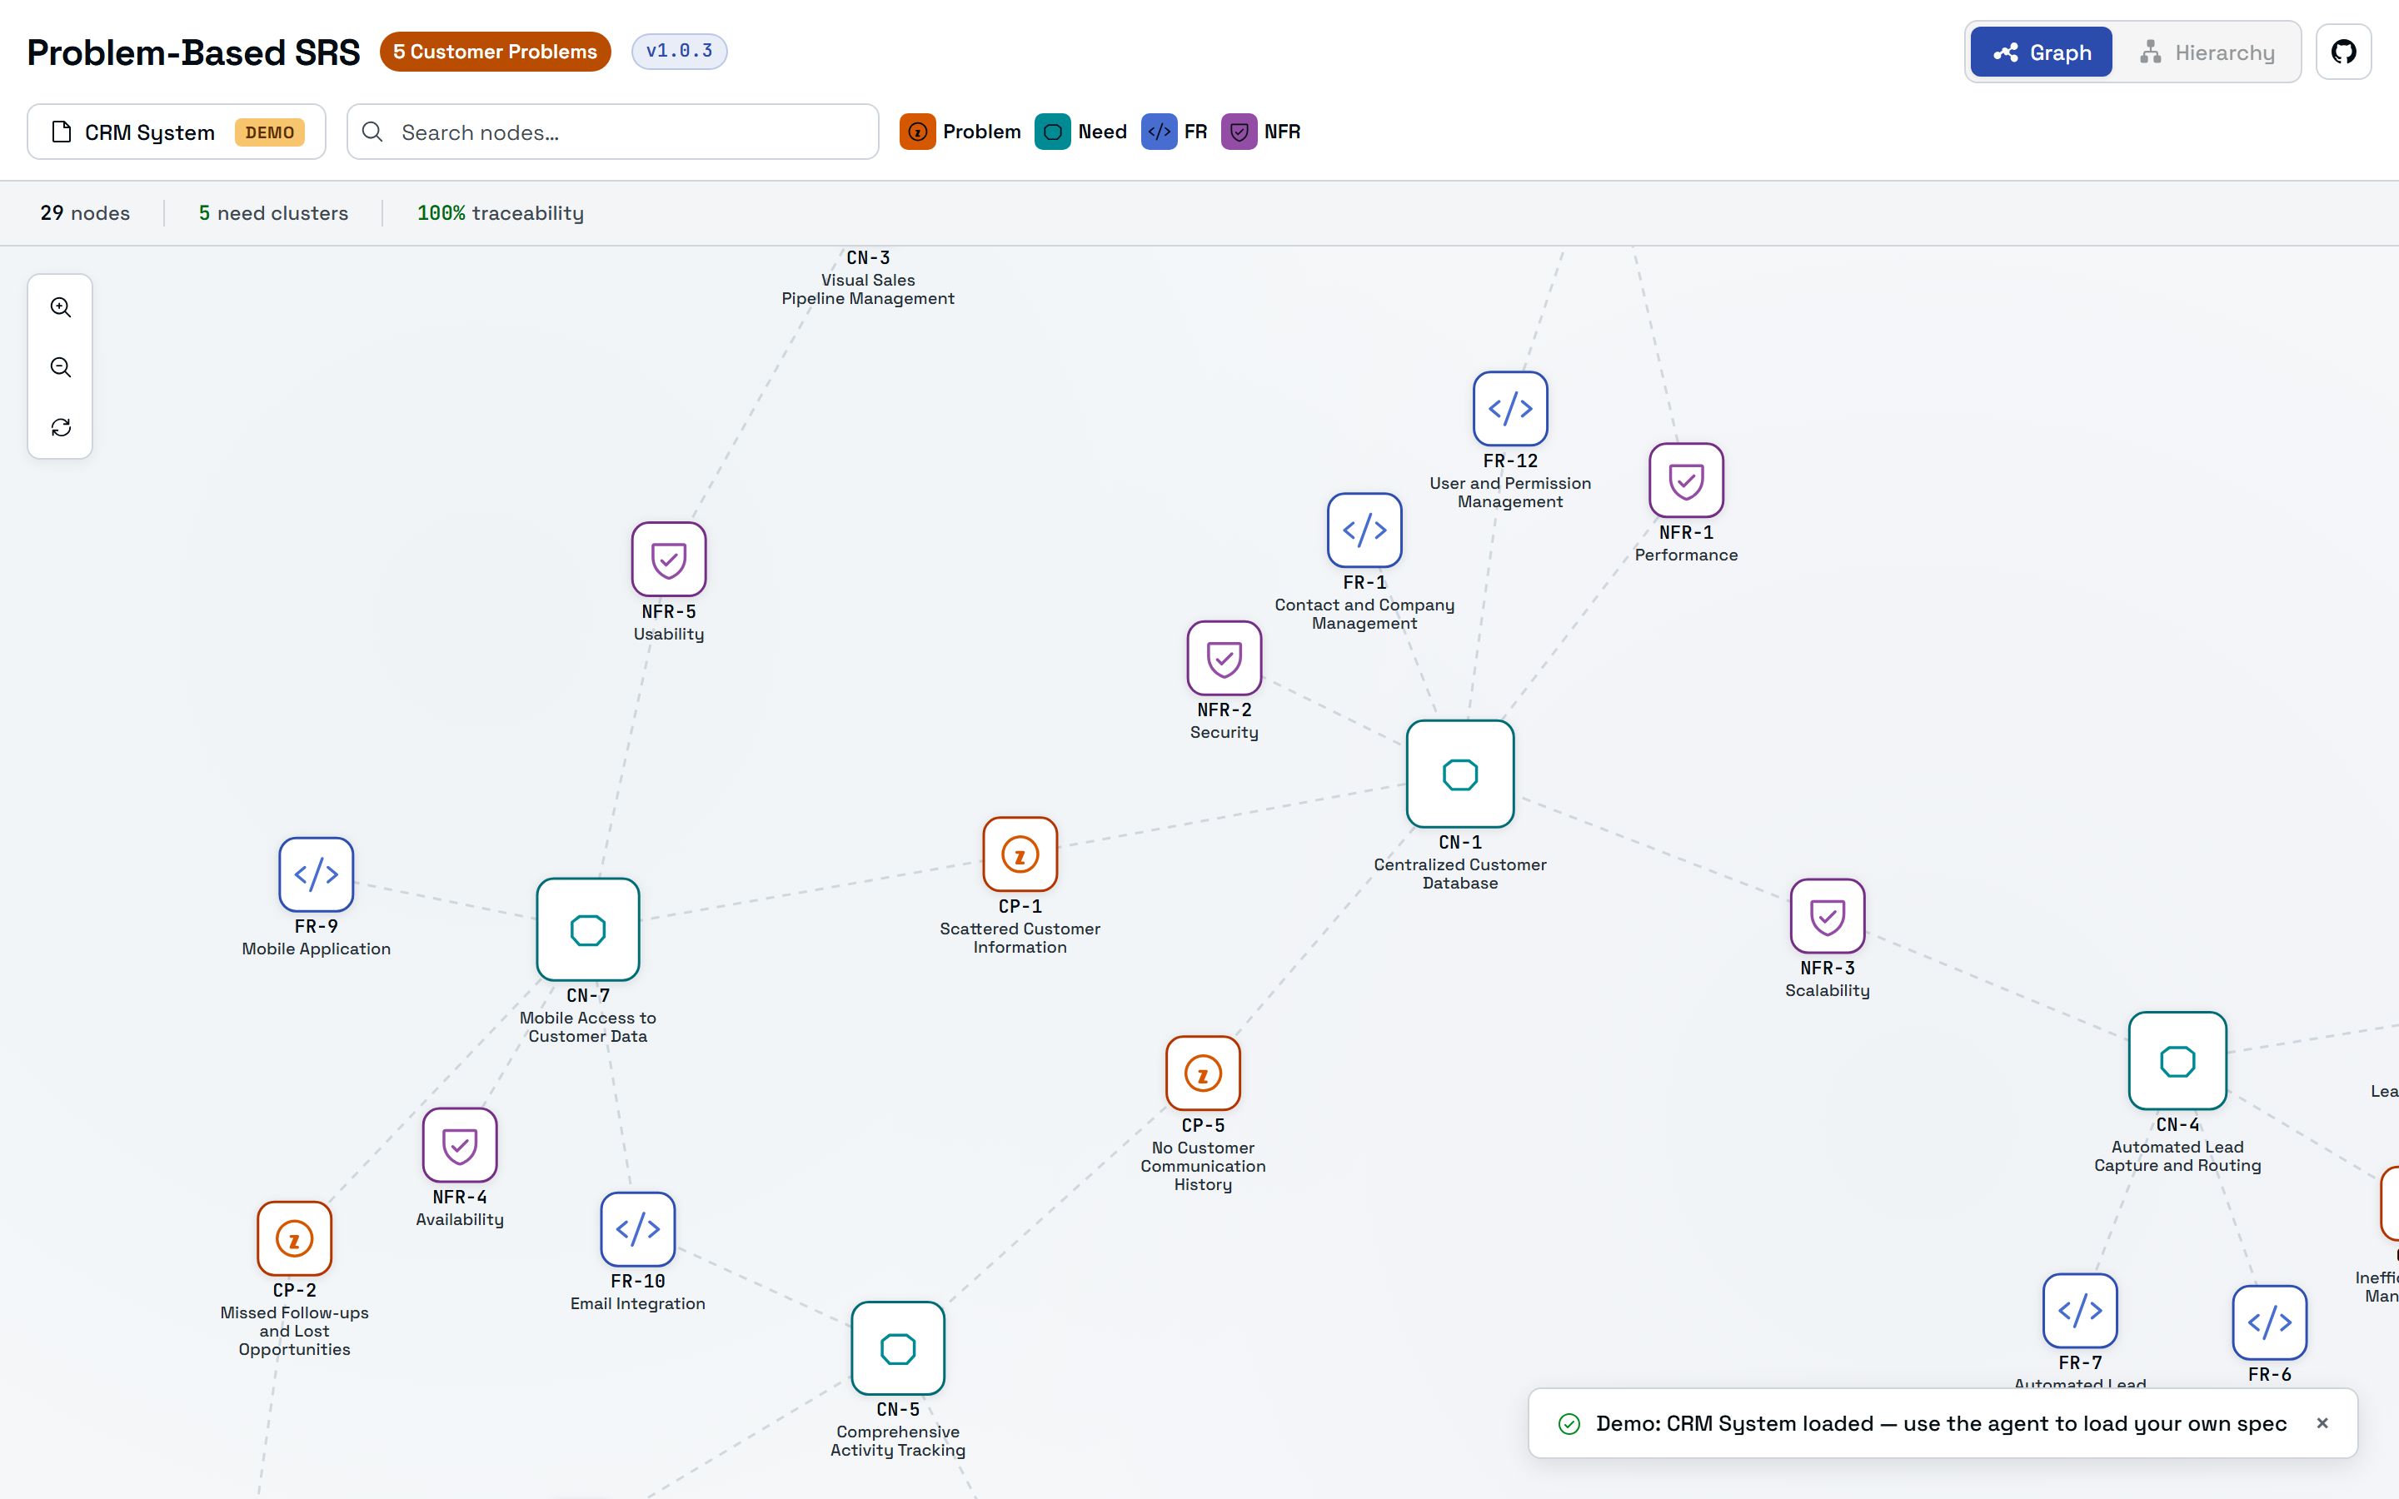Select the NFR-4 Availability node
Image resolution: width=2399 pixels, height=1499 pixels.
pos(459,1146)
